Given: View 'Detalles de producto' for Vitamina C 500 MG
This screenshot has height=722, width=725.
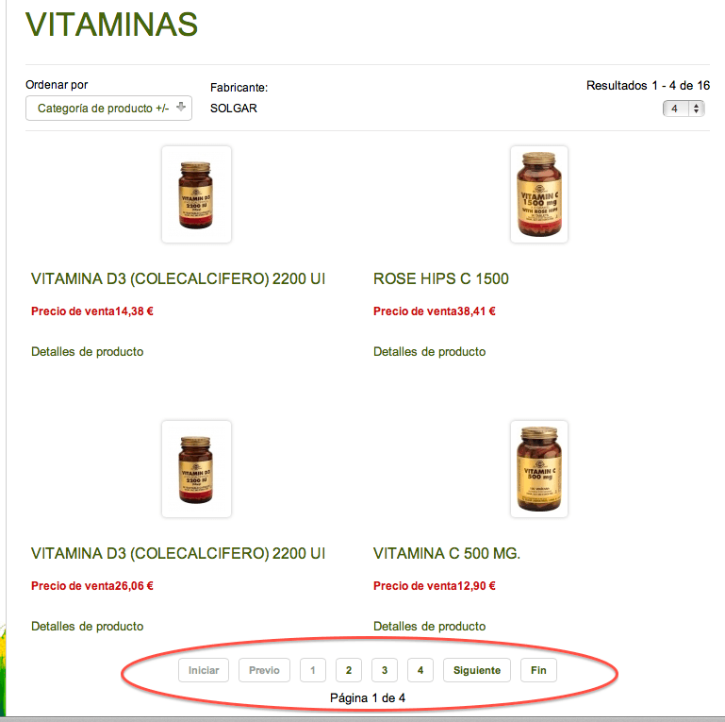Looking at the screenshot, I should pos(430,626).
